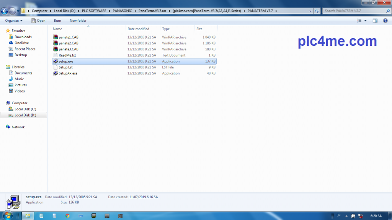Click the setup.exe application file icon
392x220 pixels.
pos(56,61)
